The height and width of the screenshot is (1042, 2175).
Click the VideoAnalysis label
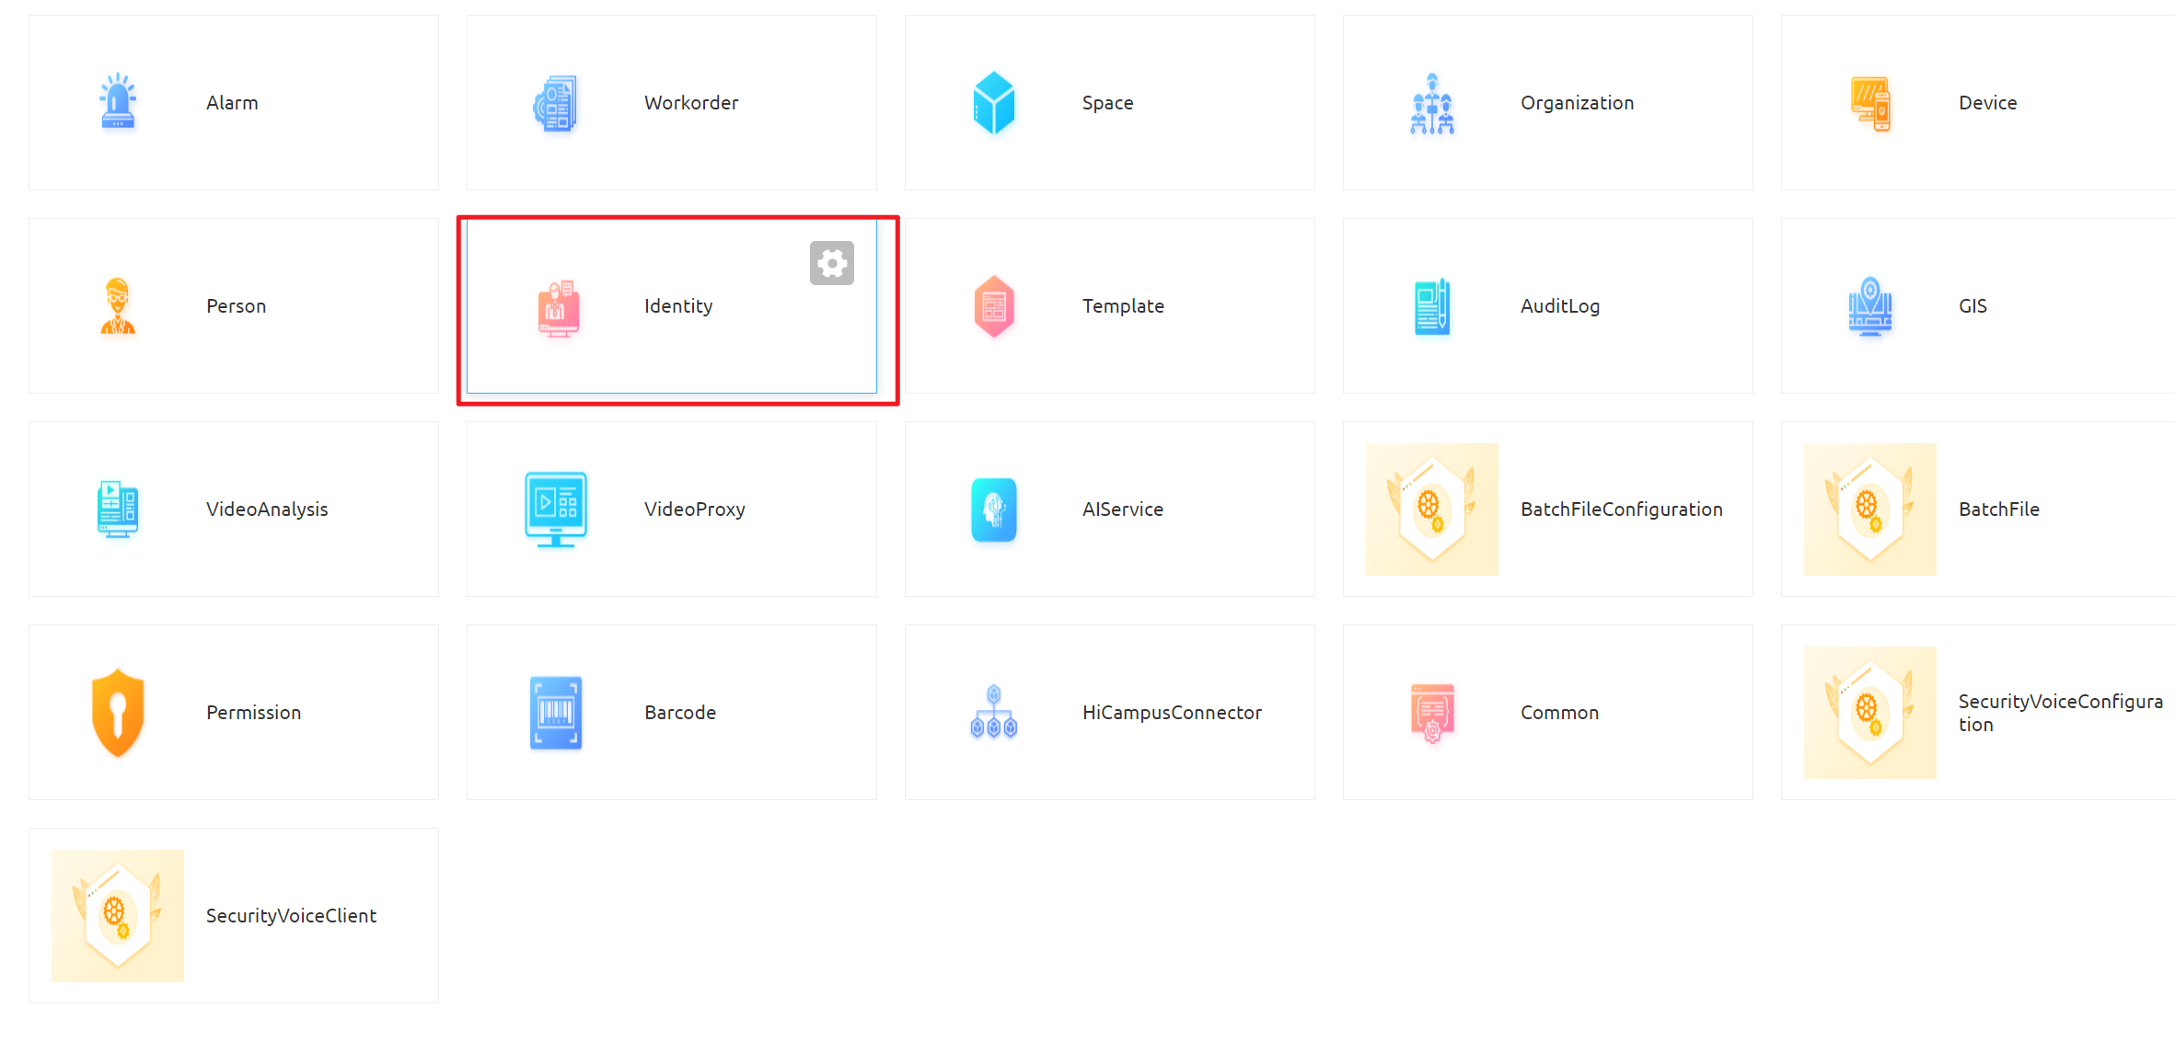(267, 510)
